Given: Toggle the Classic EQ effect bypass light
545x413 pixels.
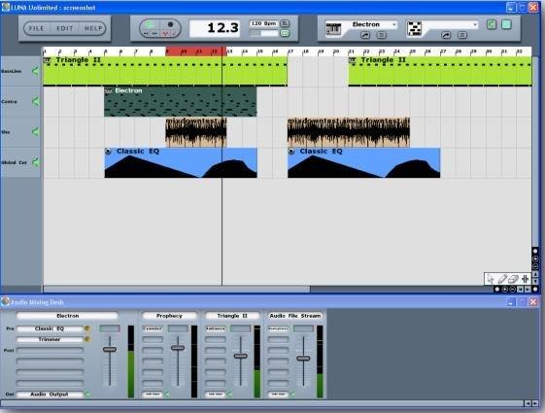Looking at the screenshot, I should tap(86, 328).
